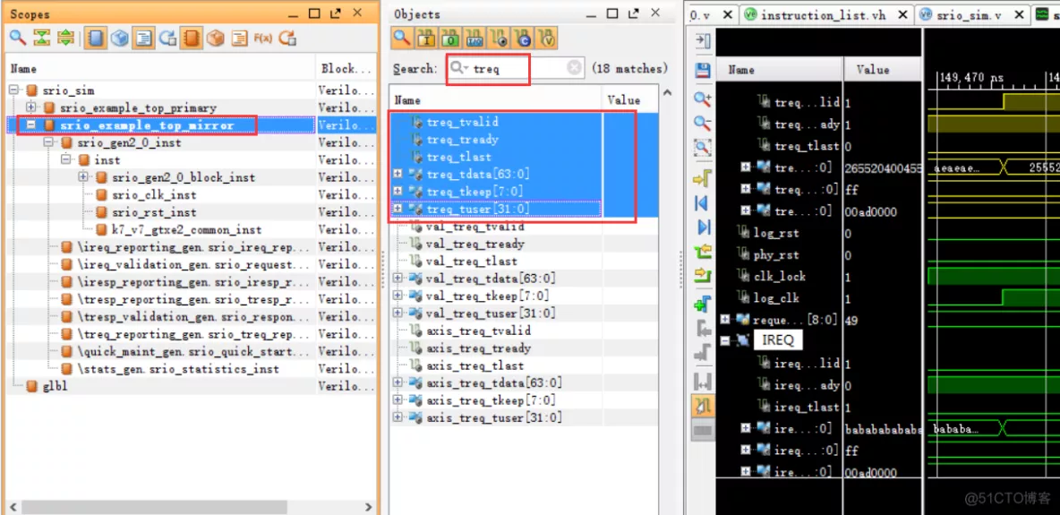The image size is (1060, 515).
Task: Click Block column header in Scopes
Action: coord(346,68)
